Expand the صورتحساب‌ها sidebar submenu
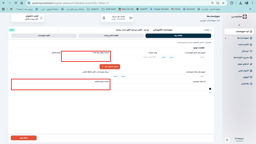 click(x=225, y=38)
